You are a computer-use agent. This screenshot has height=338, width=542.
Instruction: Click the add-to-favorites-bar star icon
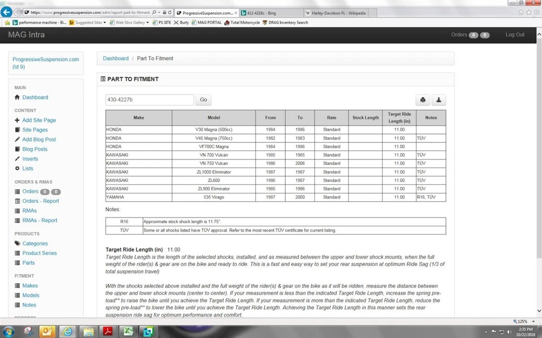(7, 23)
